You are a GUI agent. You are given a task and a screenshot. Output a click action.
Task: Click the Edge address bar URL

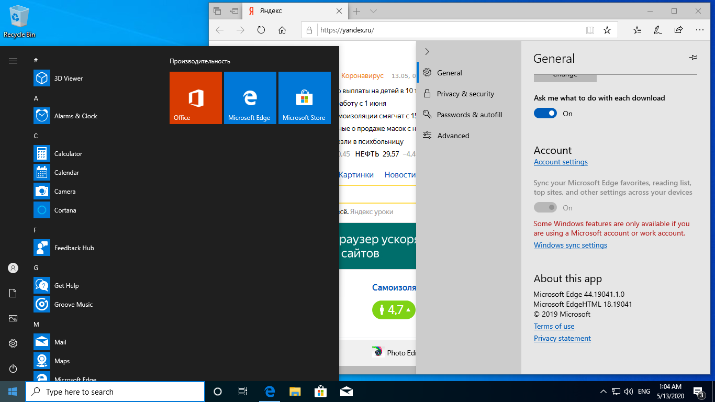coord(348,30)
